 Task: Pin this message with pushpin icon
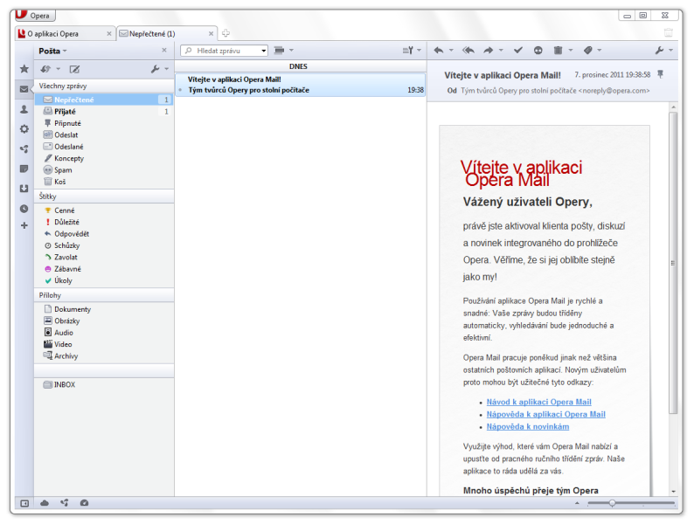[661, 74]
